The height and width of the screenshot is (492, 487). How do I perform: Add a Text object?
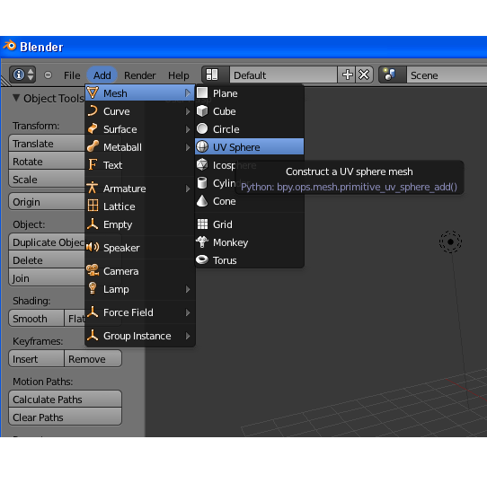(x=140, y=165)
